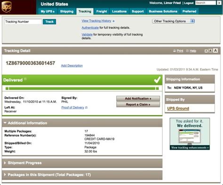The image size is (223, 185).
Task: Focus the Tracking Number input field
Action: (23, 22)
